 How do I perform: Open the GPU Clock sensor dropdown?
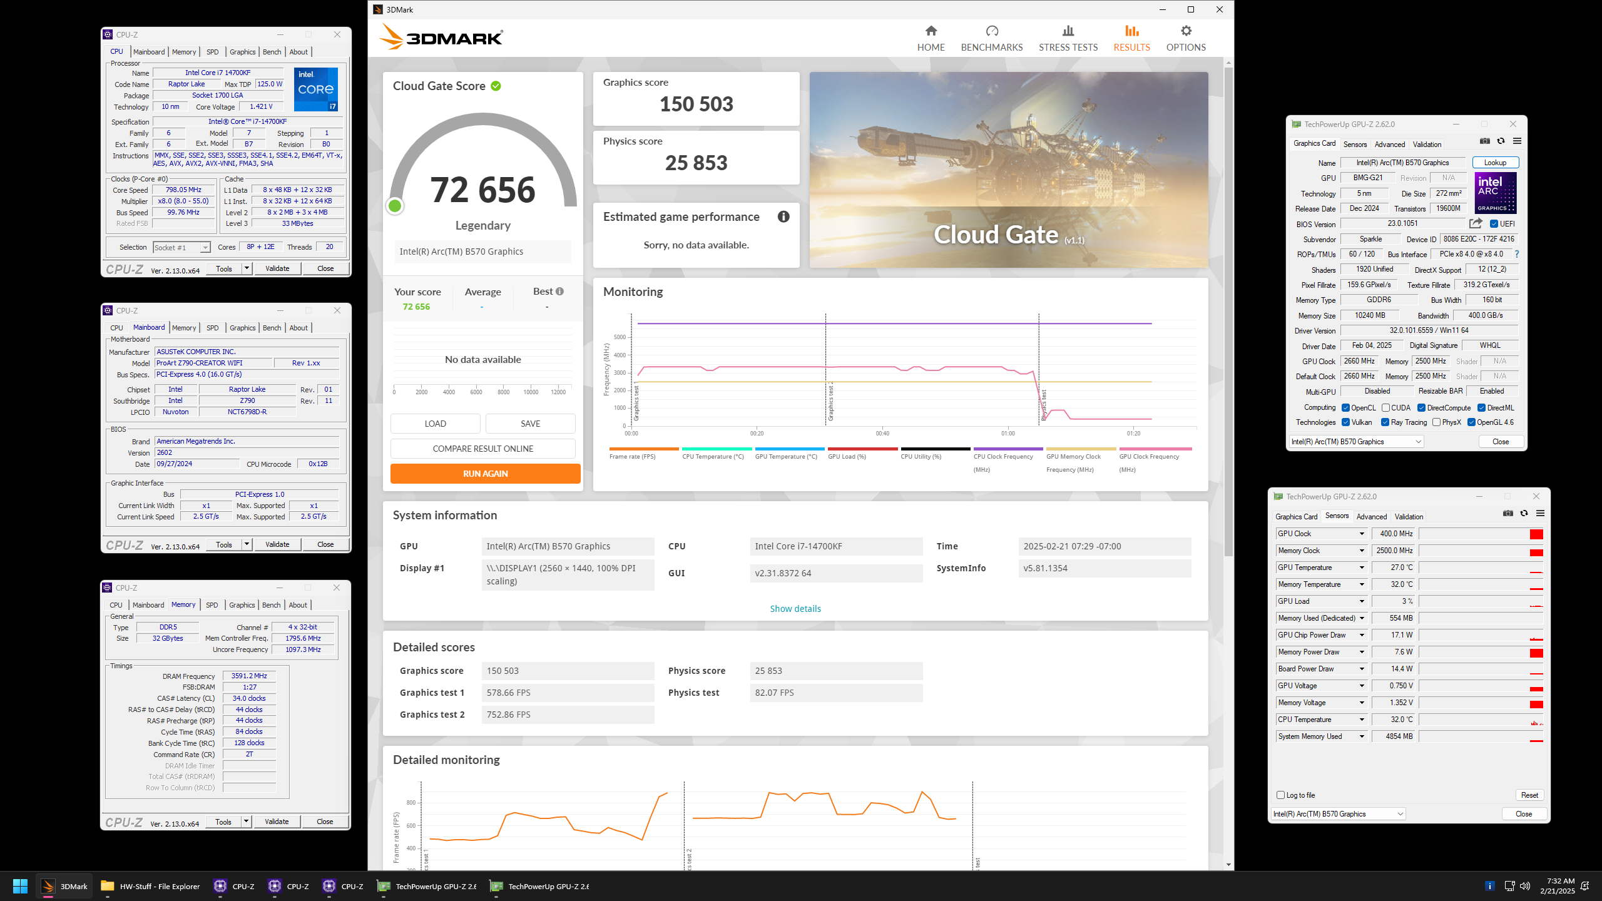(x=1361, y=534)
